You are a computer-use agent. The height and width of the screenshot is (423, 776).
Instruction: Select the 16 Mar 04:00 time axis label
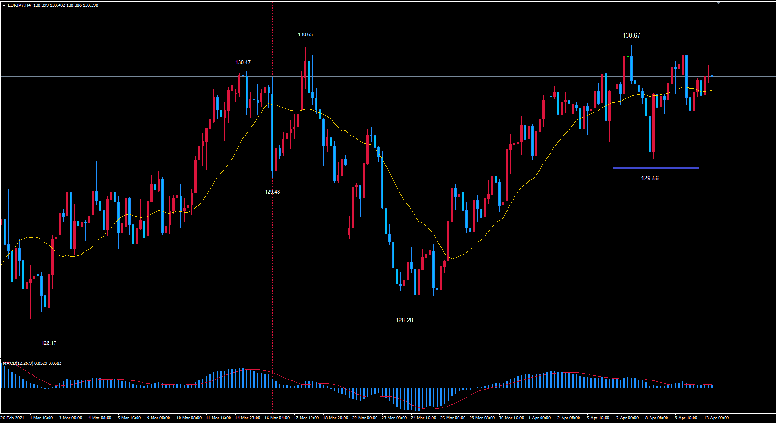tap(277, 418)
